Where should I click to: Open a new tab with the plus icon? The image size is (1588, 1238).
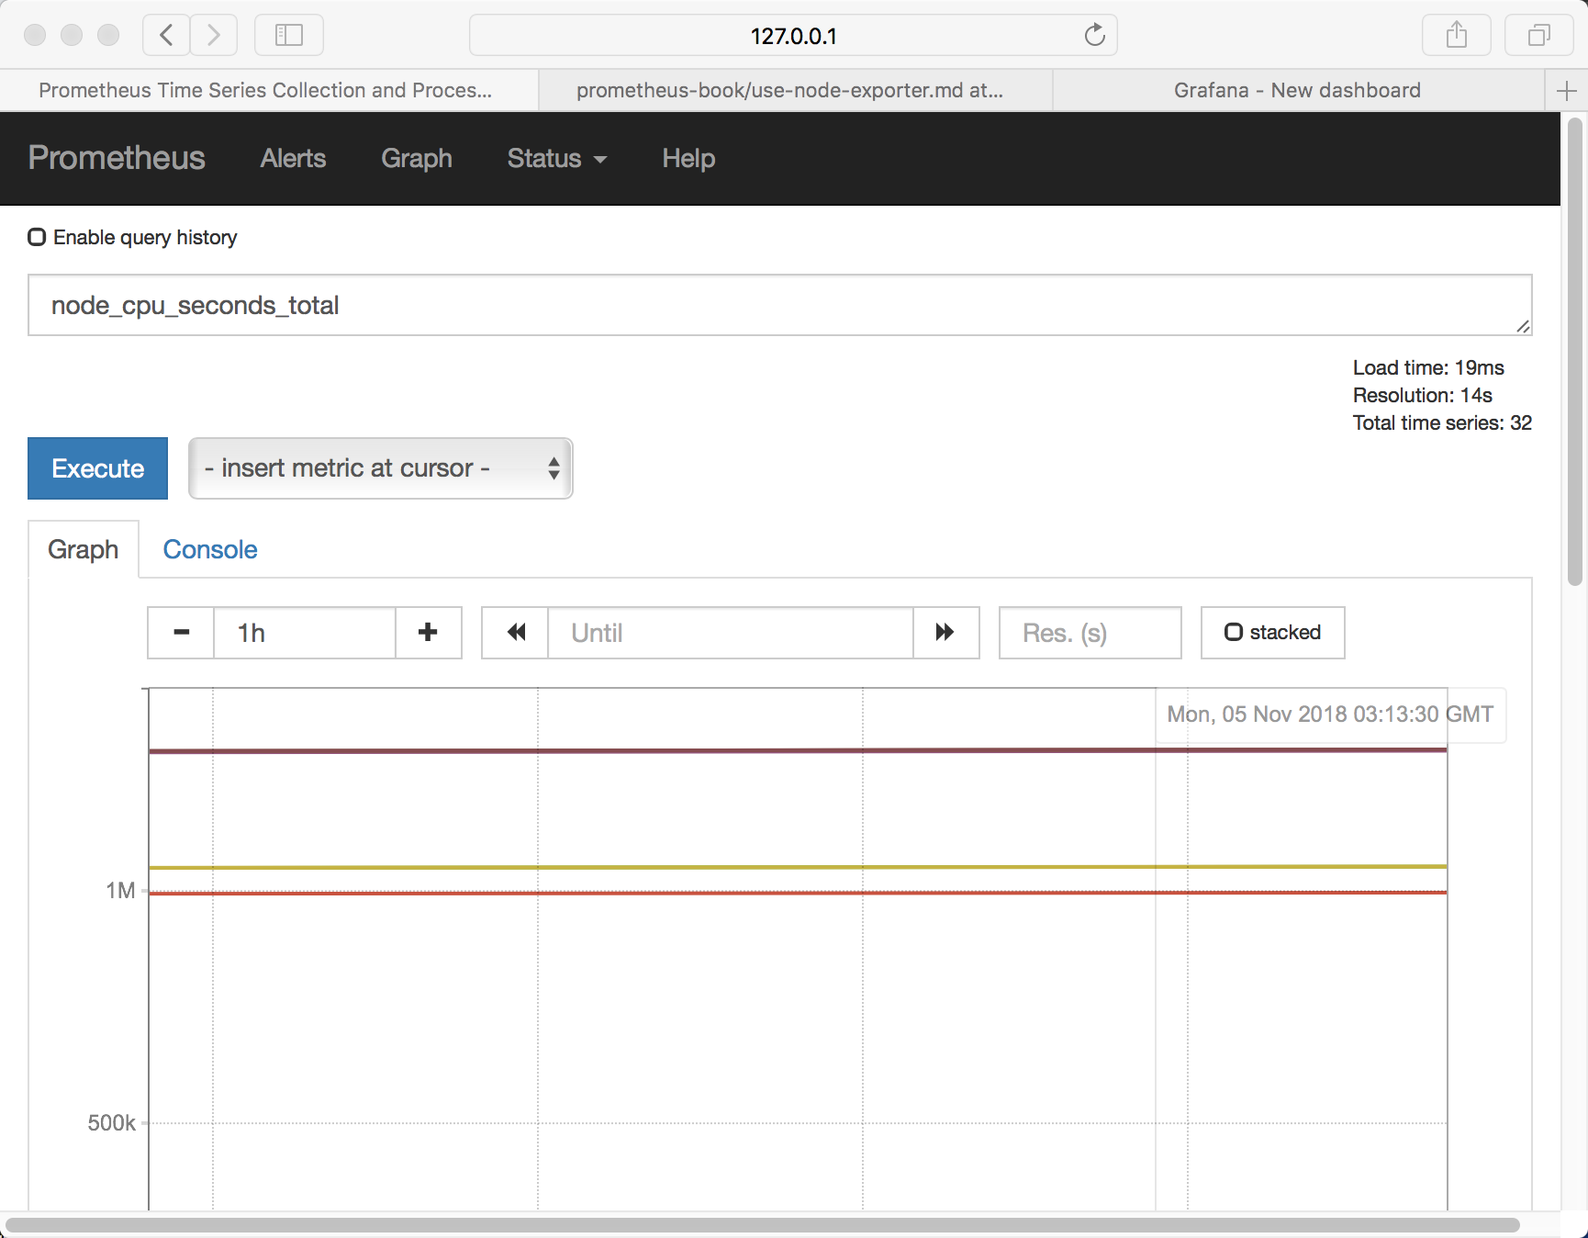[1567, 90]
